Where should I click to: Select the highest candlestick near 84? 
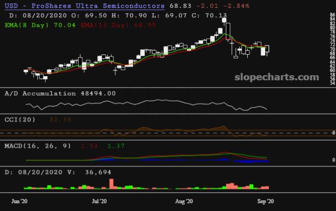point(224,21)
